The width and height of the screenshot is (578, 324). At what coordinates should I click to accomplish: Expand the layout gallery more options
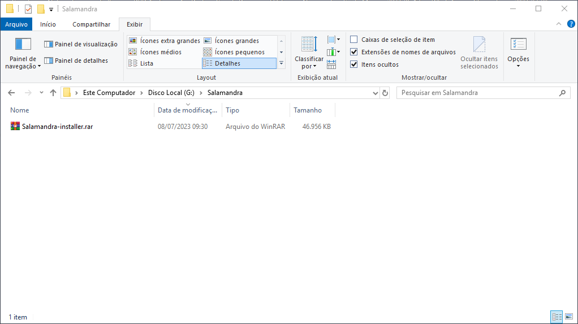tap(281, 63)
